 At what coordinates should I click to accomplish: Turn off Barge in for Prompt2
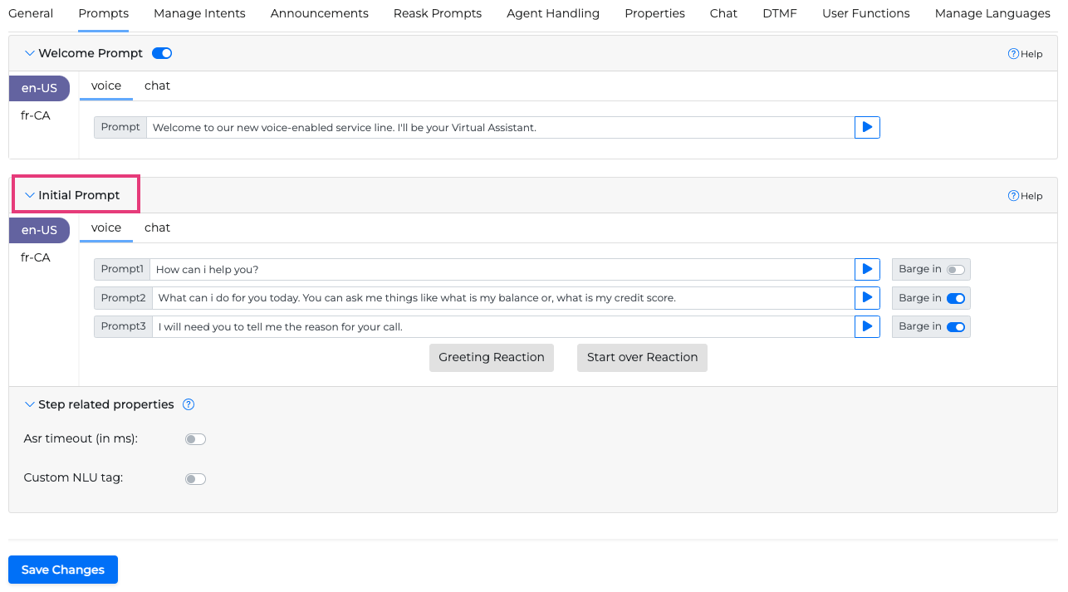956,298
